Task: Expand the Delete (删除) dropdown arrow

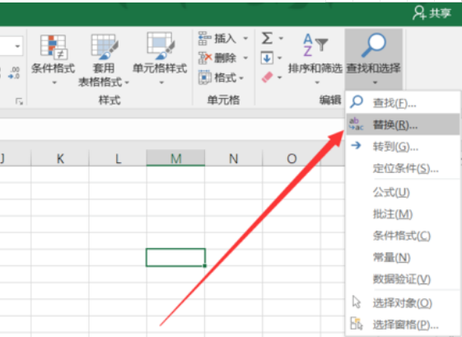Action: point(245,58)
